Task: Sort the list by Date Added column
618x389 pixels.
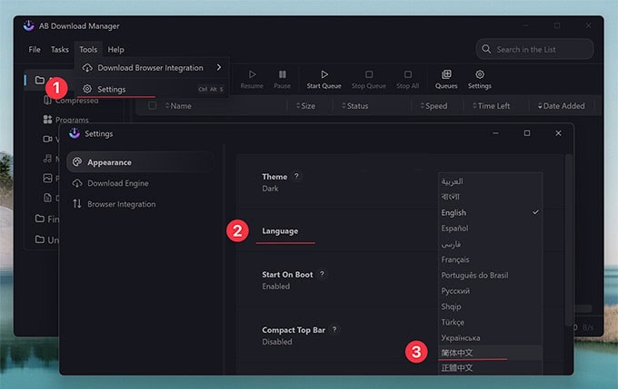Action: coord(562,106)
